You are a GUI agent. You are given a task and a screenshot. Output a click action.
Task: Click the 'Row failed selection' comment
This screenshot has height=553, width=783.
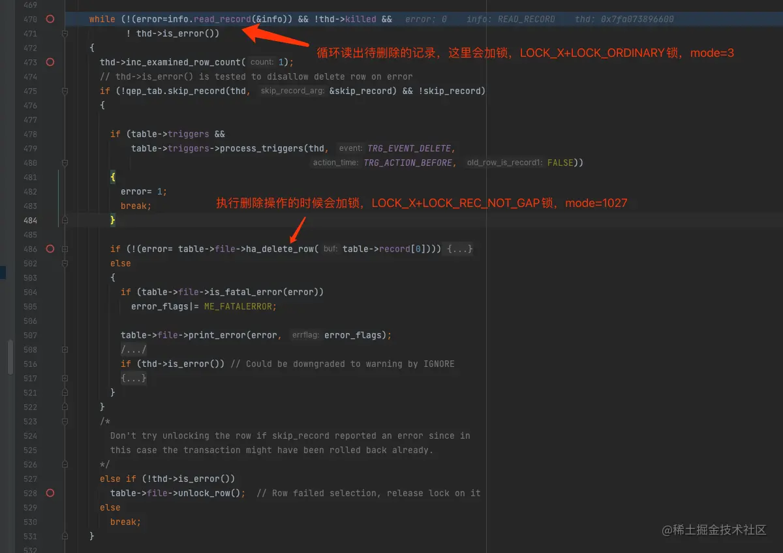click(369, 493)
